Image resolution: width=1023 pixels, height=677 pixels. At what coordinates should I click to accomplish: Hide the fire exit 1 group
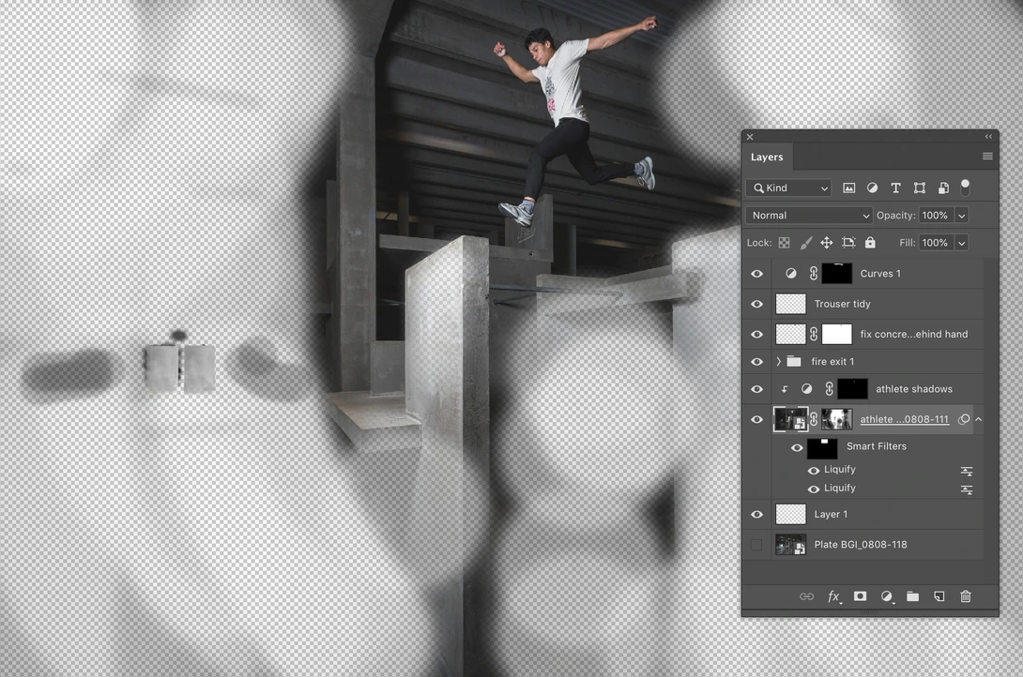[x=756, y=362]
